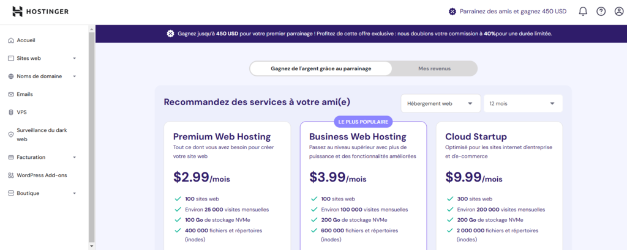Switch to the Mes revenus tab
The height and width of the screenshot is (250, 627).
(x=434, y=68)
